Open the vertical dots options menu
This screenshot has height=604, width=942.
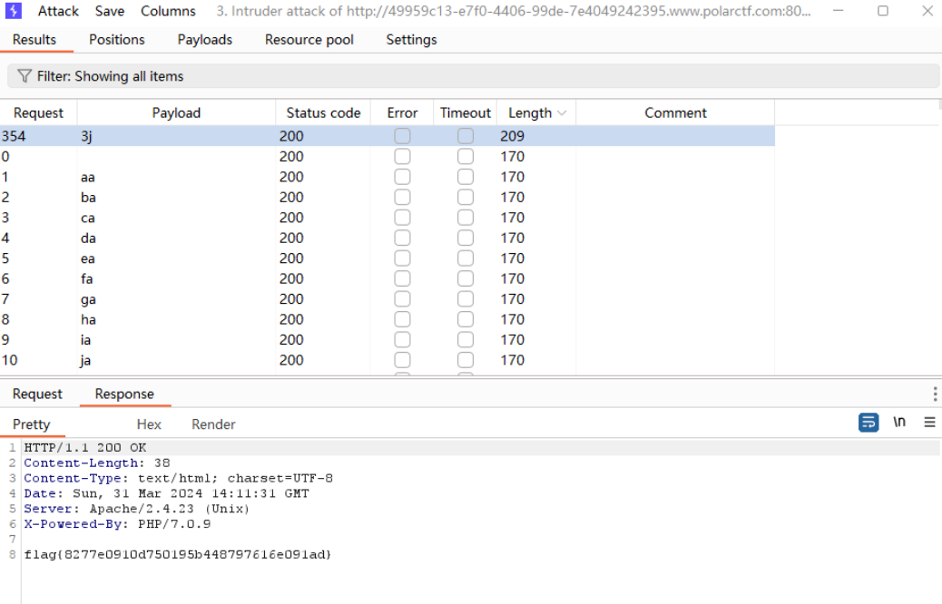pyautogui.click(x=935, y=394)
